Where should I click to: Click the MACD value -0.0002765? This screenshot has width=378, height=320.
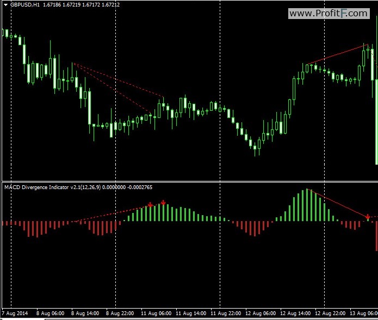coord(140,187)
